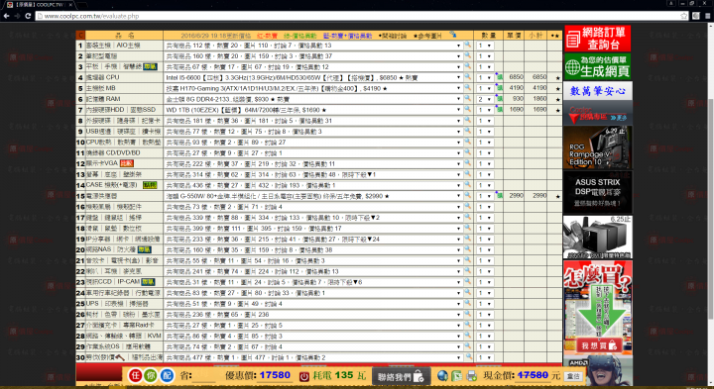Click address bar URL coolpc.com.tw
The height and width of the screenshot is (389, 714).
point(91,16)
